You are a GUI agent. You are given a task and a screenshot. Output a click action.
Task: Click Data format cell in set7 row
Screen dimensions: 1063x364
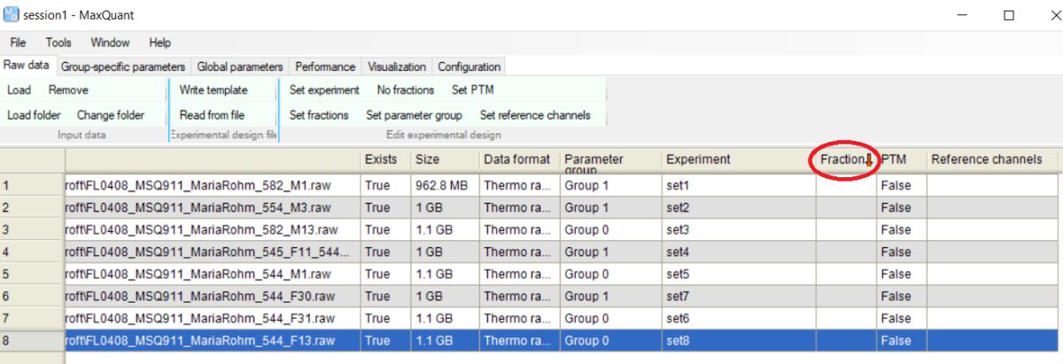518,296
